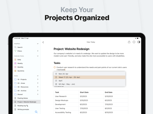Click the Daily calendar icon
The image size is (153, 114).
(x=15, y=59)
